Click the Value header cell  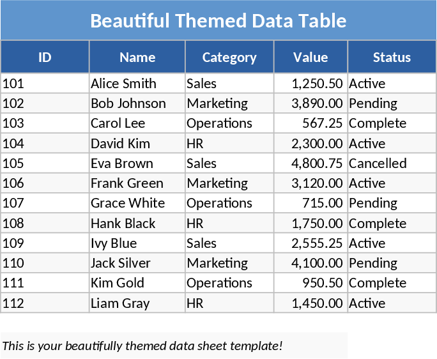click(x=310, y=57)
